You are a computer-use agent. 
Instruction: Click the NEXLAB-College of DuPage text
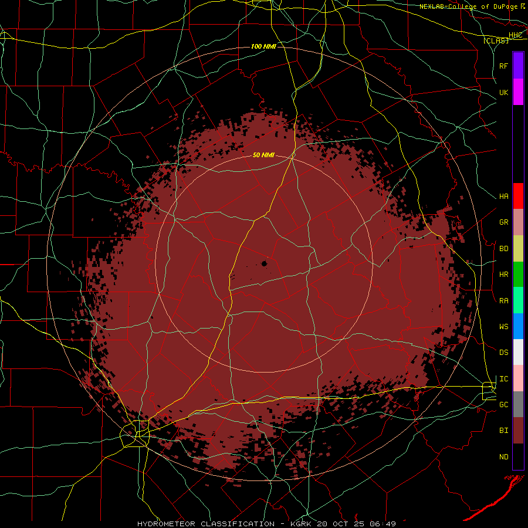pos(468,6)
